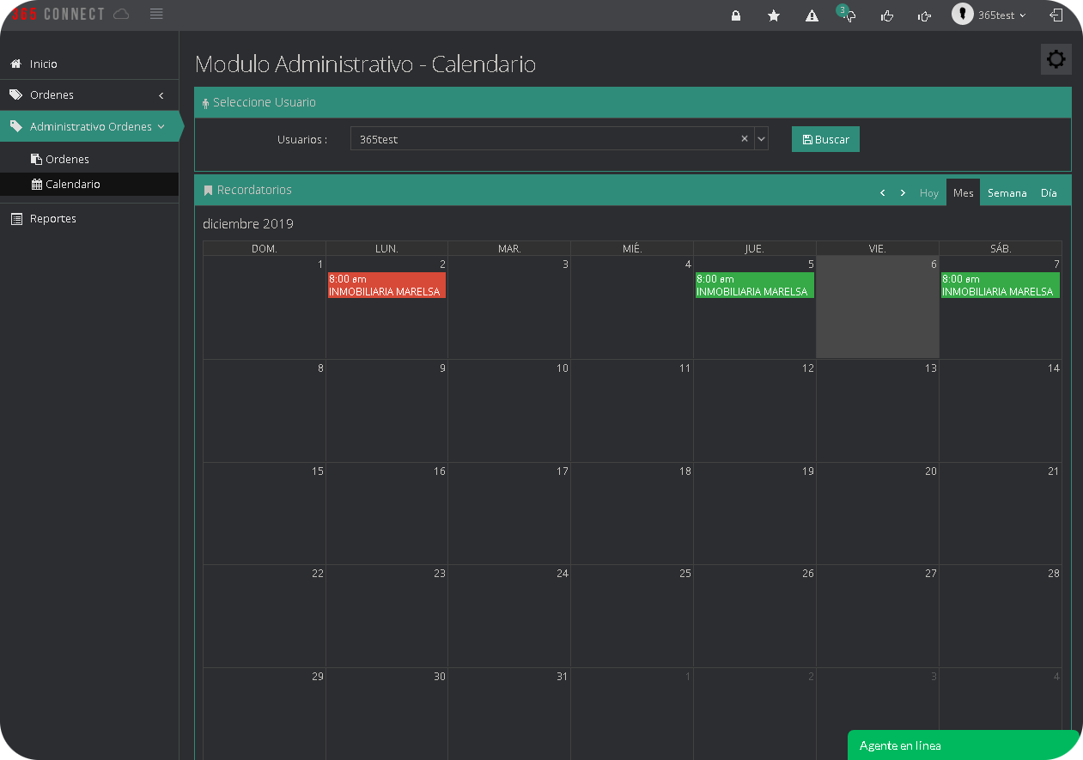Open Reportes in the sidebar

point(52,219)
